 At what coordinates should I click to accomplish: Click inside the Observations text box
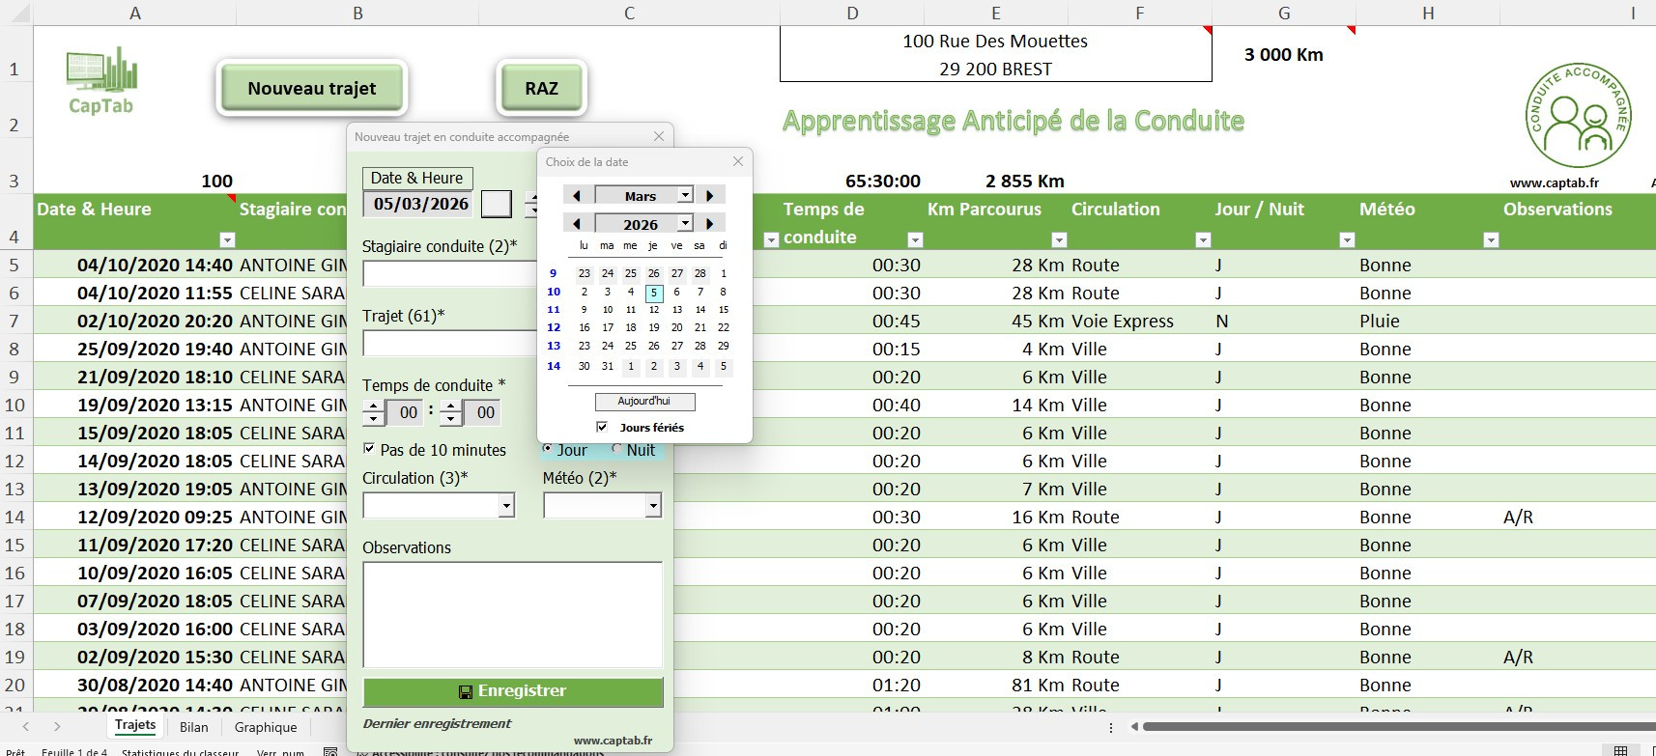tap(512, 614)
